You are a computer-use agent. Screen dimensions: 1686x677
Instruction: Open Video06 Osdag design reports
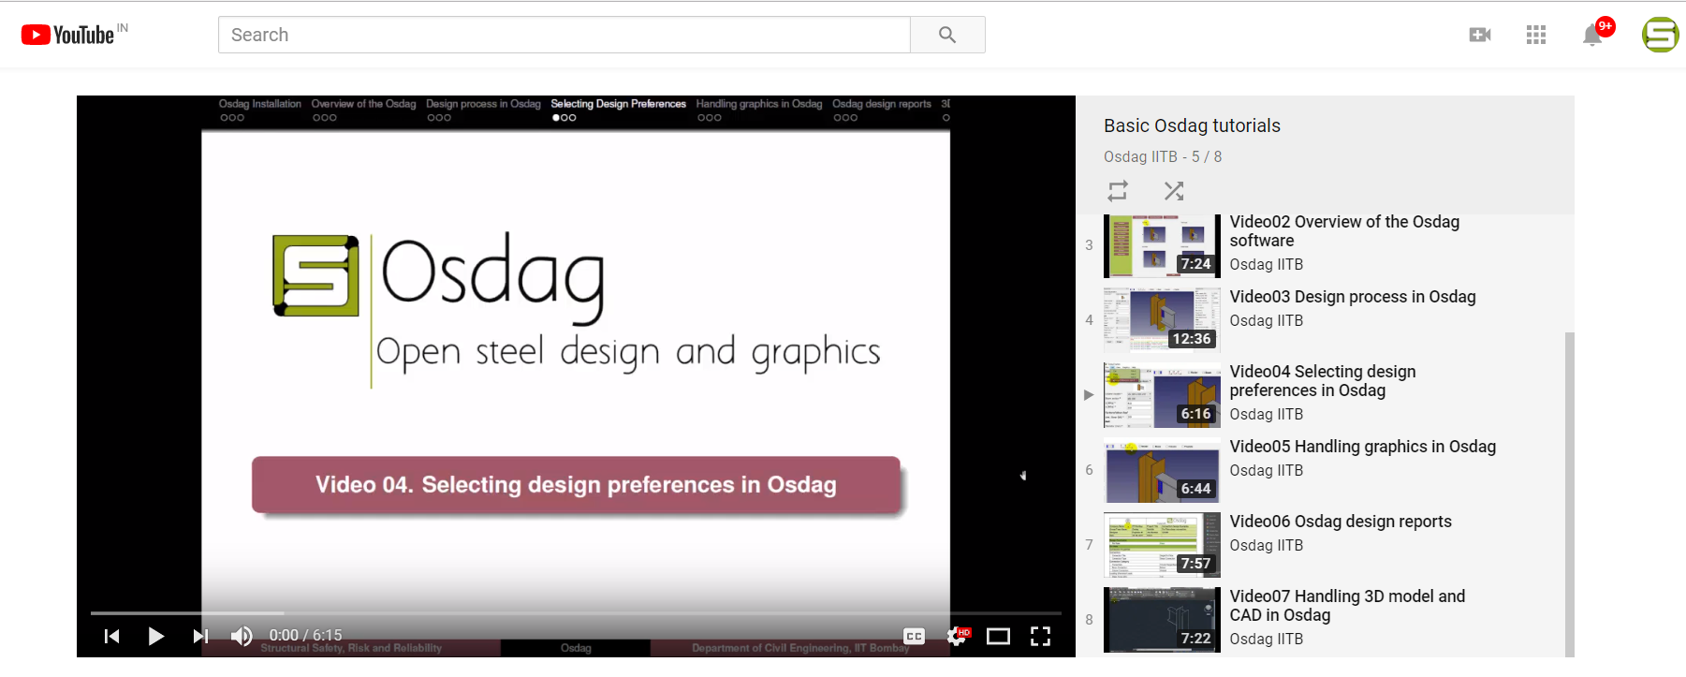tap(1340, 522)
